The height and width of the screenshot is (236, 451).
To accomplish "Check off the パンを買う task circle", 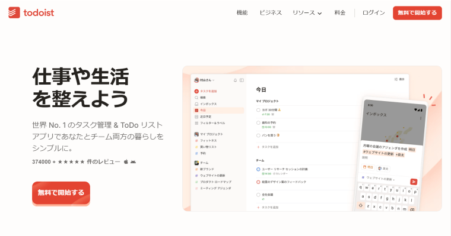I will click(x=258, y=135).
